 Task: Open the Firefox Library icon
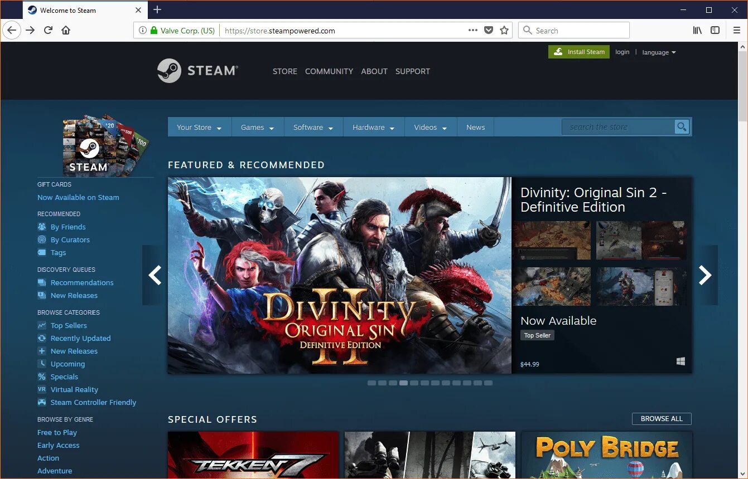(x=697, y=31)
